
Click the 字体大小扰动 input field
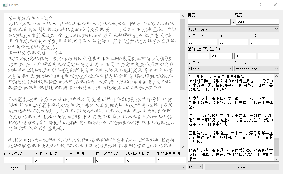pyautogui.click(x=48, y=160)
